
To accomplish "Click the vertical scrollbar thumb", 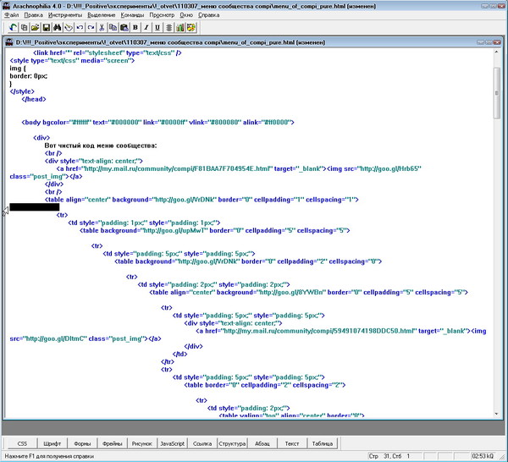I will pos(497,93).
